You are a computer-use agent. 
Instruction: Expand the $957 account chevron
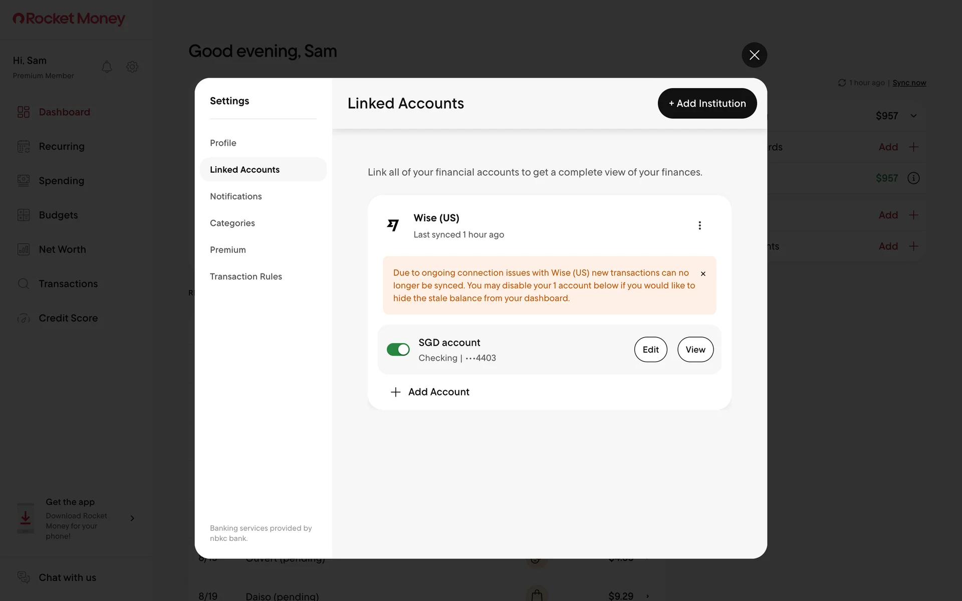pos(913,116)
